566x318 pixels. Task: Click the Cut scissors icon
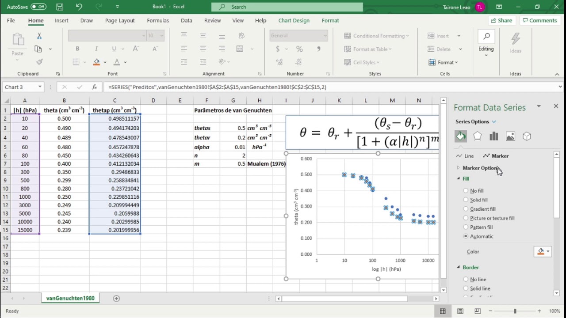pyautogui.click(x=39, y=36)
